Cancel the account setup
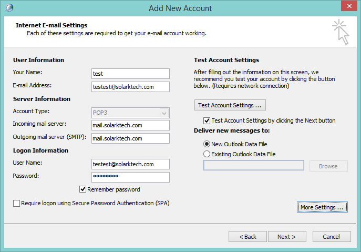Viewport: 361px width, 252px height. [331, 237]
